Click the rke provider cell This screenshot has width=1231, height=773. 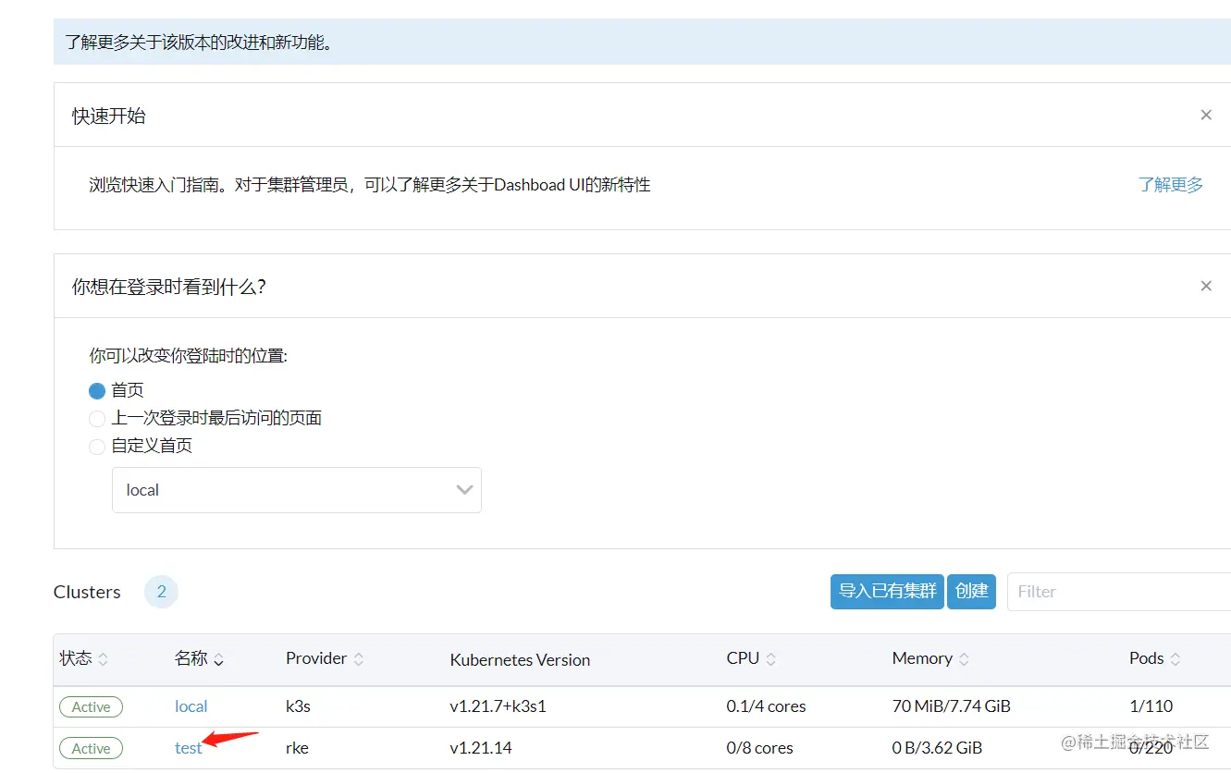297,748
